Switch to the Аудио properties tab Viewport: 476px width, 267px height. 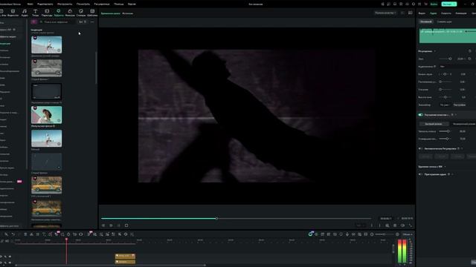click(433, 13)
